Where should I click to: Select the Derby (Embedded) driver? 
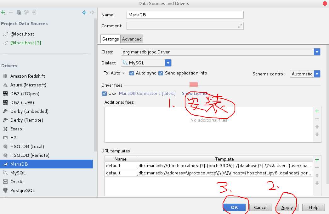46,111
